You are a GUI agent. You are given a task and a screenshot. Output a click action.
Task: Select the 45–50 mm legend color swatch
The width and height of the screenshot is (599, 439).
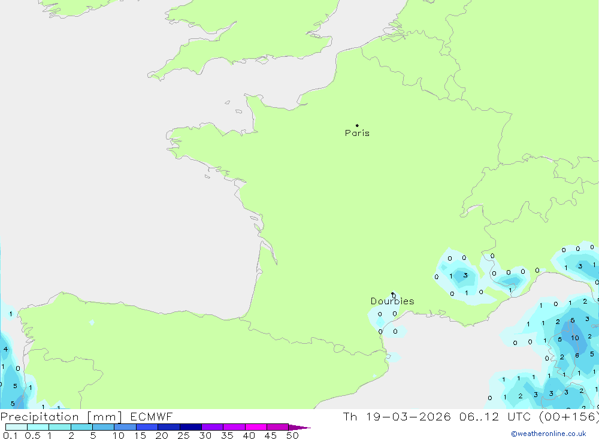point(278,427)
